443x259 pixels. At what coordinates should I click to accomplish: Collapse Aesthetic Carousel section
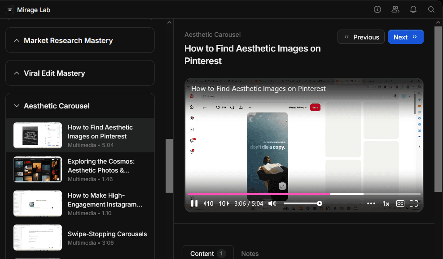coord(80,106)
